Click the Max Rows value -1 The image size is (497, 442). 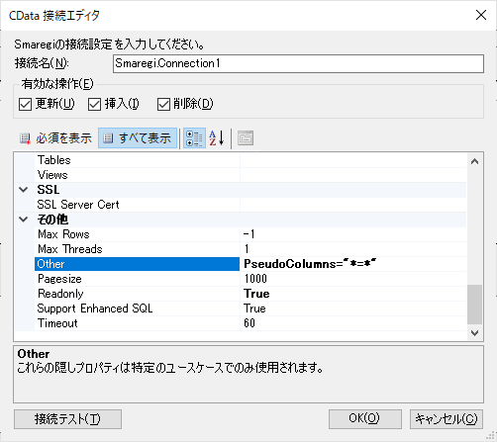353,234
